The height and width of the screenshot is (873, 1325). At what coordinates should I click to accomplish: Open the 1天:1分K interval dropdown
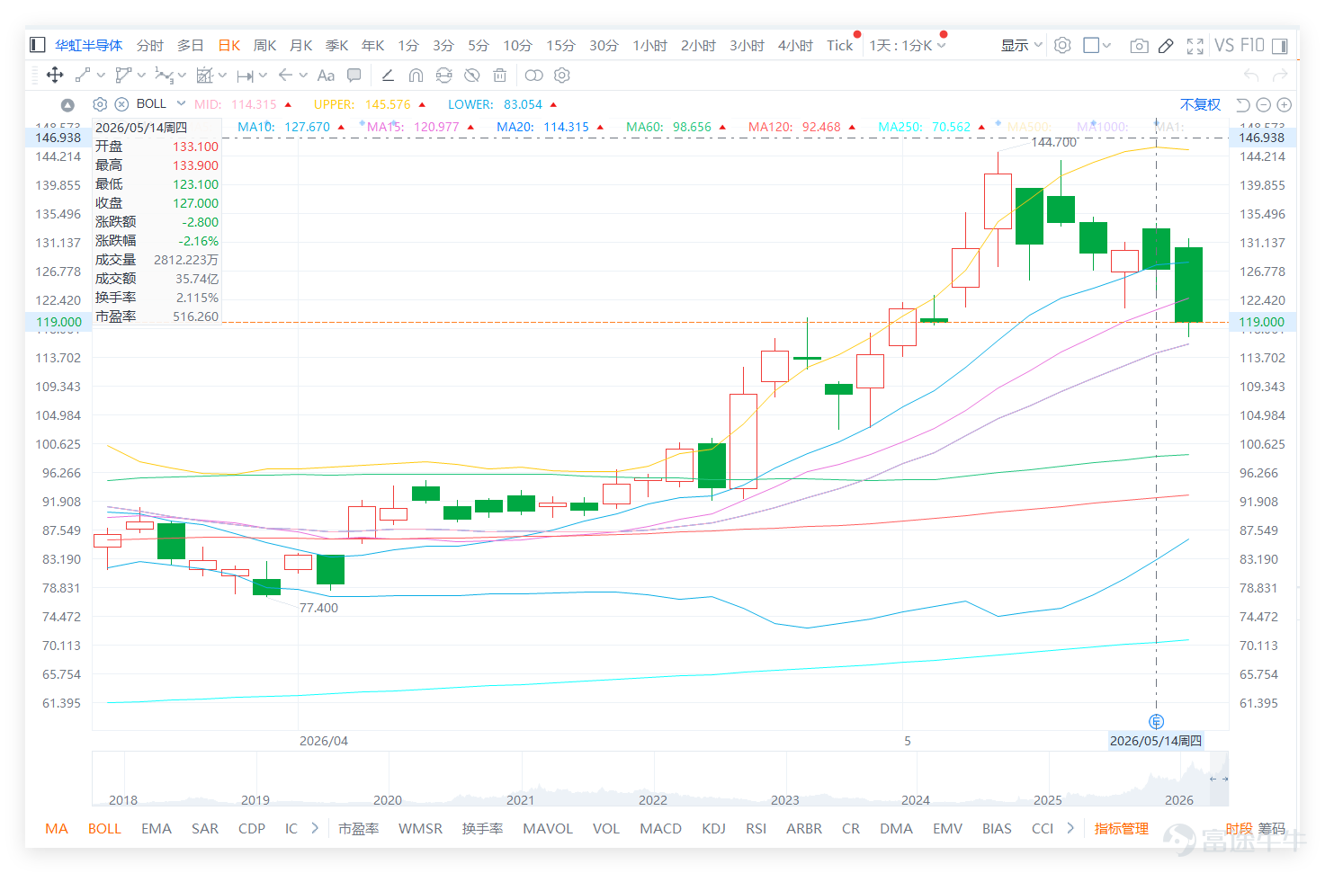(907, 46)
